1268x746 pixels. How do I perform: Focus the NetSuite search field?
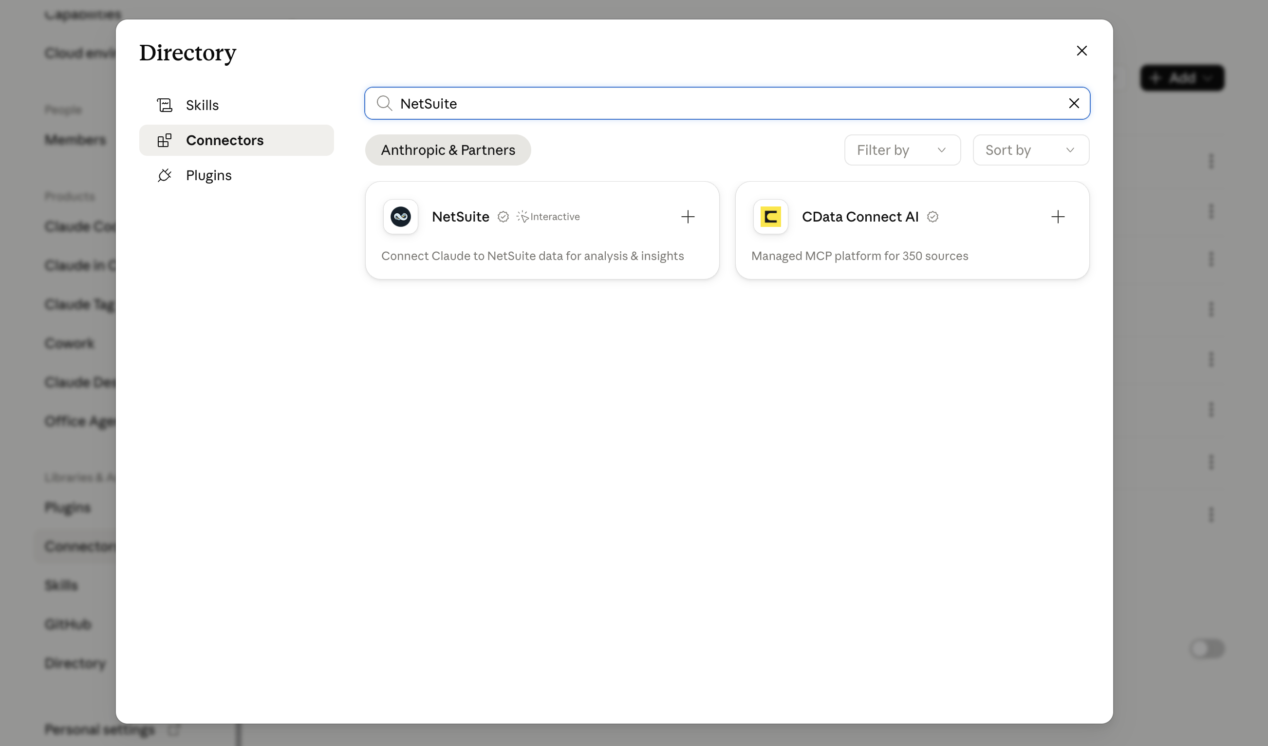click(x=727, y=103)
